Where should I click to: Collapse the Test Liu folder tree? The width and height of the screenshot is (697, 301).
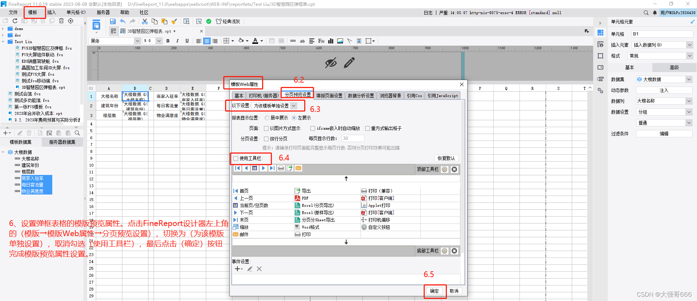pos(3,42)
